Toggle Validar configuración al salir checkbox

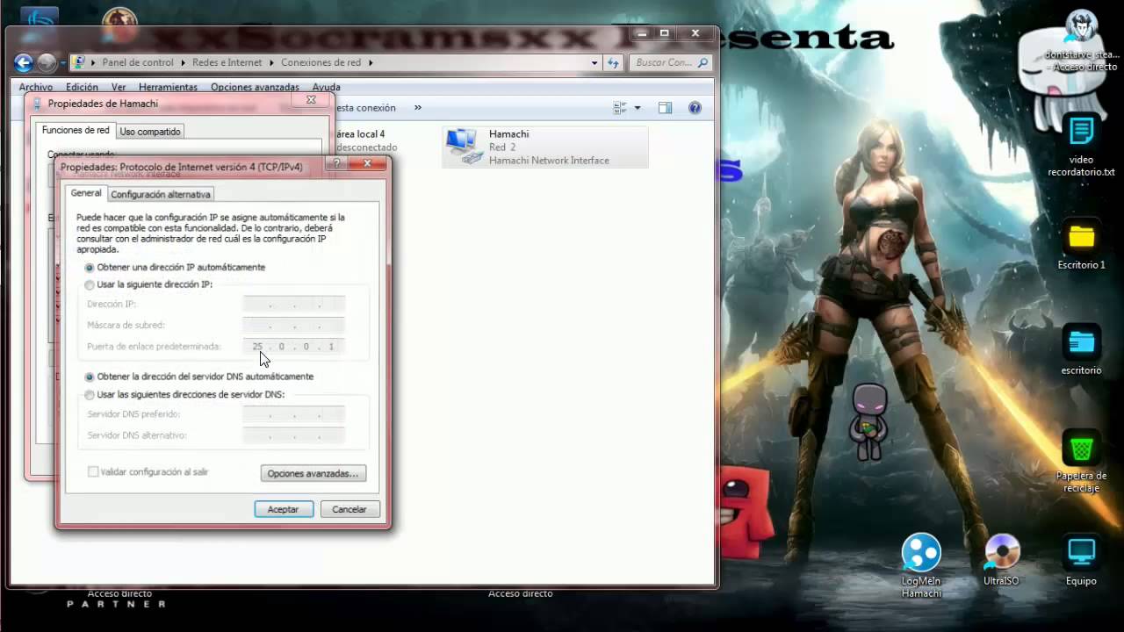tap(93, 472)
